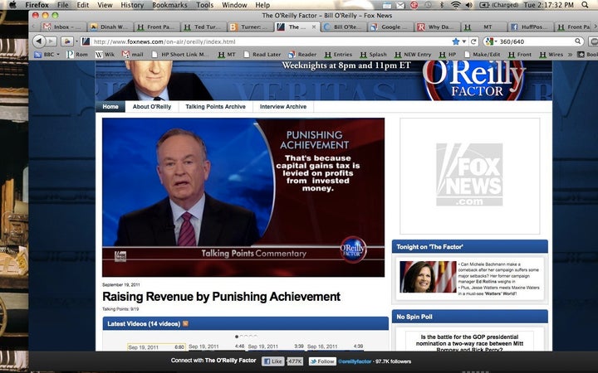Click the Bluetooth menu bar icon
Image resolution: width=598 pixels, height=373 pixels.
442,5
